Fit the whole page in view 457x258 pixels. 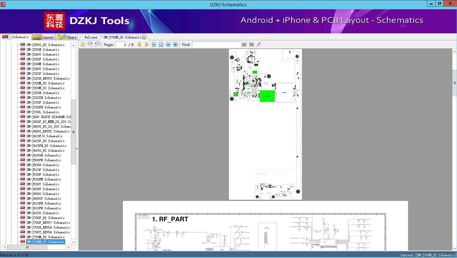[x=161, y=44]
